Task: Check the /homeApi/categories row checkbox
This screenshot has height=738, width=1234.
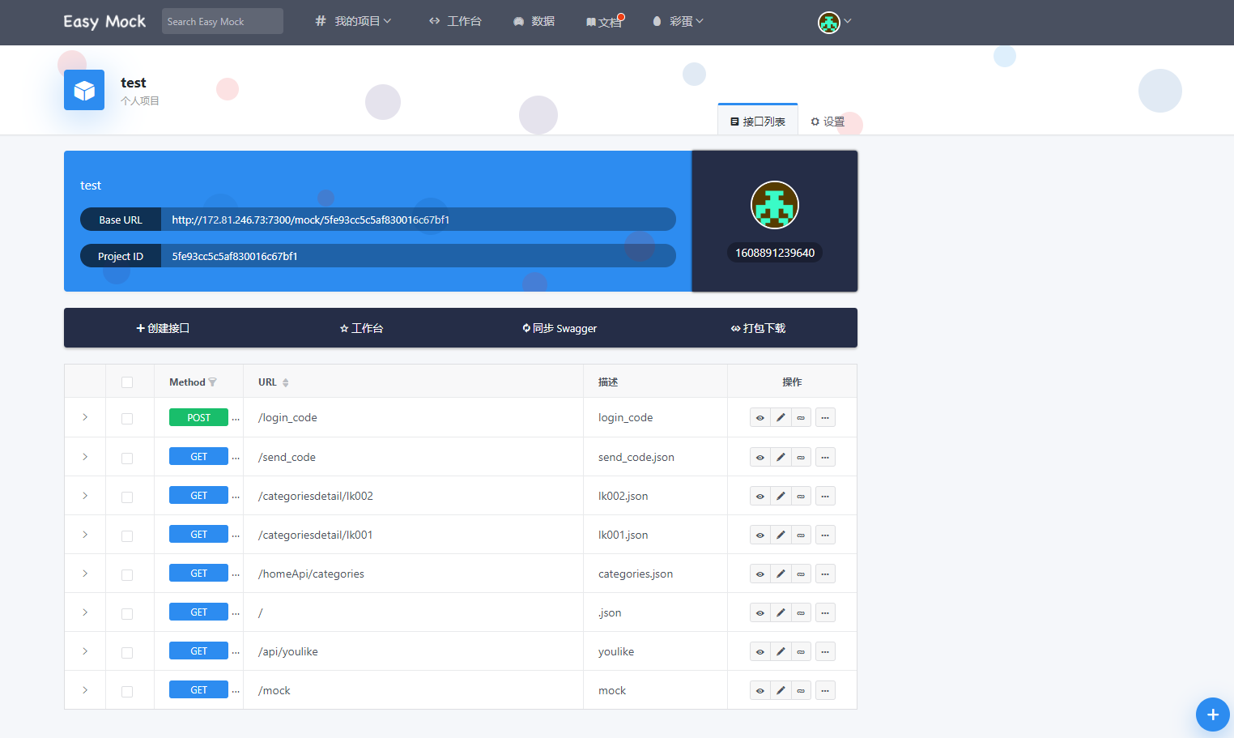Action: (x=127, y=575)
